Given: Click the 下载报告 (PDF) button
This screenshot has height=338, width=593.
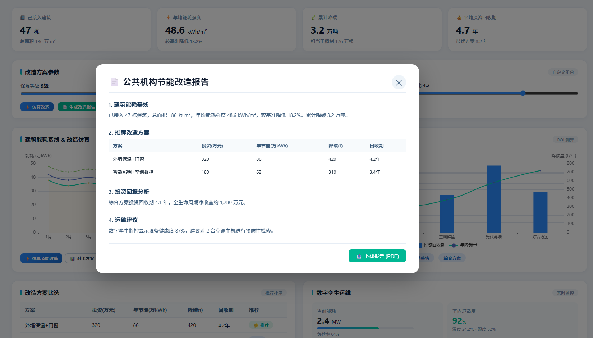Looking at the screenshot, I should coord(377,256).
